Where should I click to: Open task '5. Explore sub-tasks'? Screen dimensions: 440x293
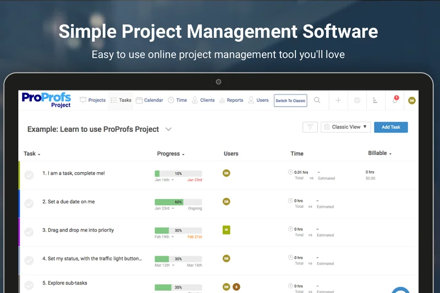click(x=65, y=283)
